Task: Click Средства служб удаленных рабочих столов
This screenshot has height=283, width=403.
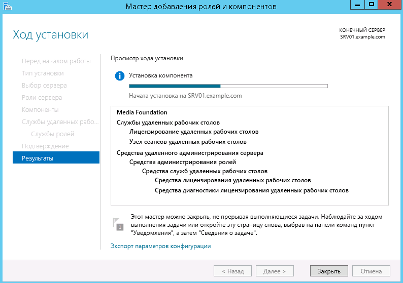Action: click(x=205, y=171)
